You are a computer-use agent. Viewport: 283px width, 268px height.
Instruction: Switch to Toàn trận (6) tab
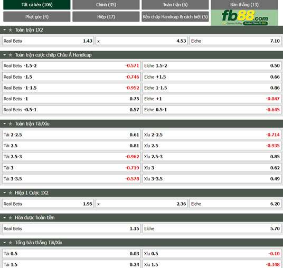tap(175, 5)
